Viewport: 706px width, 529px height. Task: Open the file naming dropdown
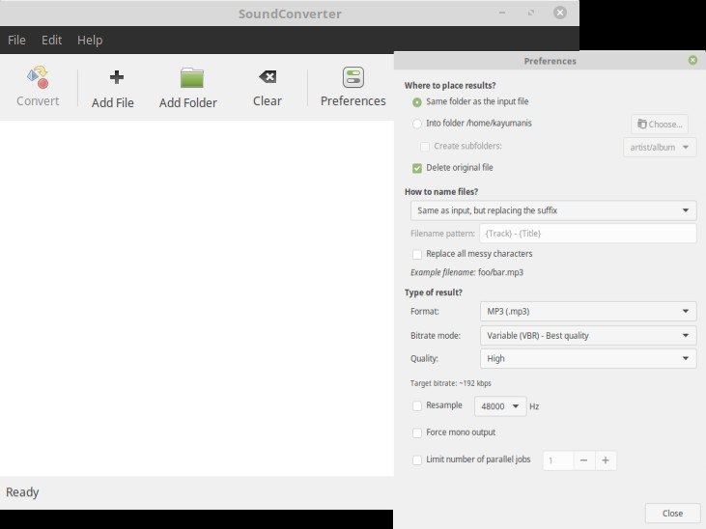(x=553, y=210)
